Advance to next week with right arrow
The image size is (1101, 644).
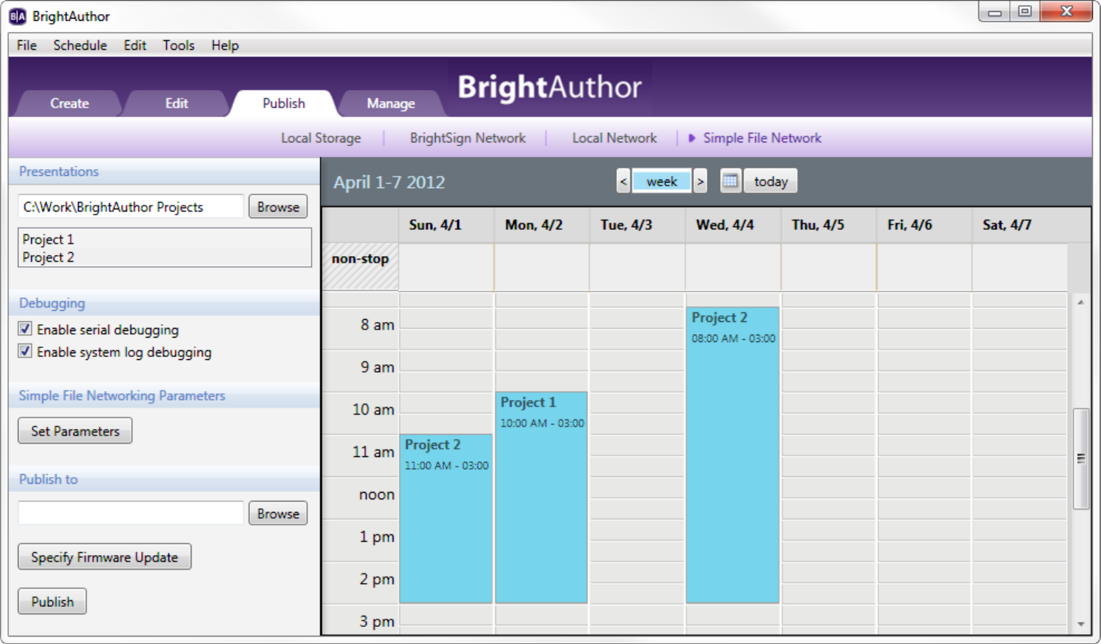pyautogui.click(x=700, y=181)
